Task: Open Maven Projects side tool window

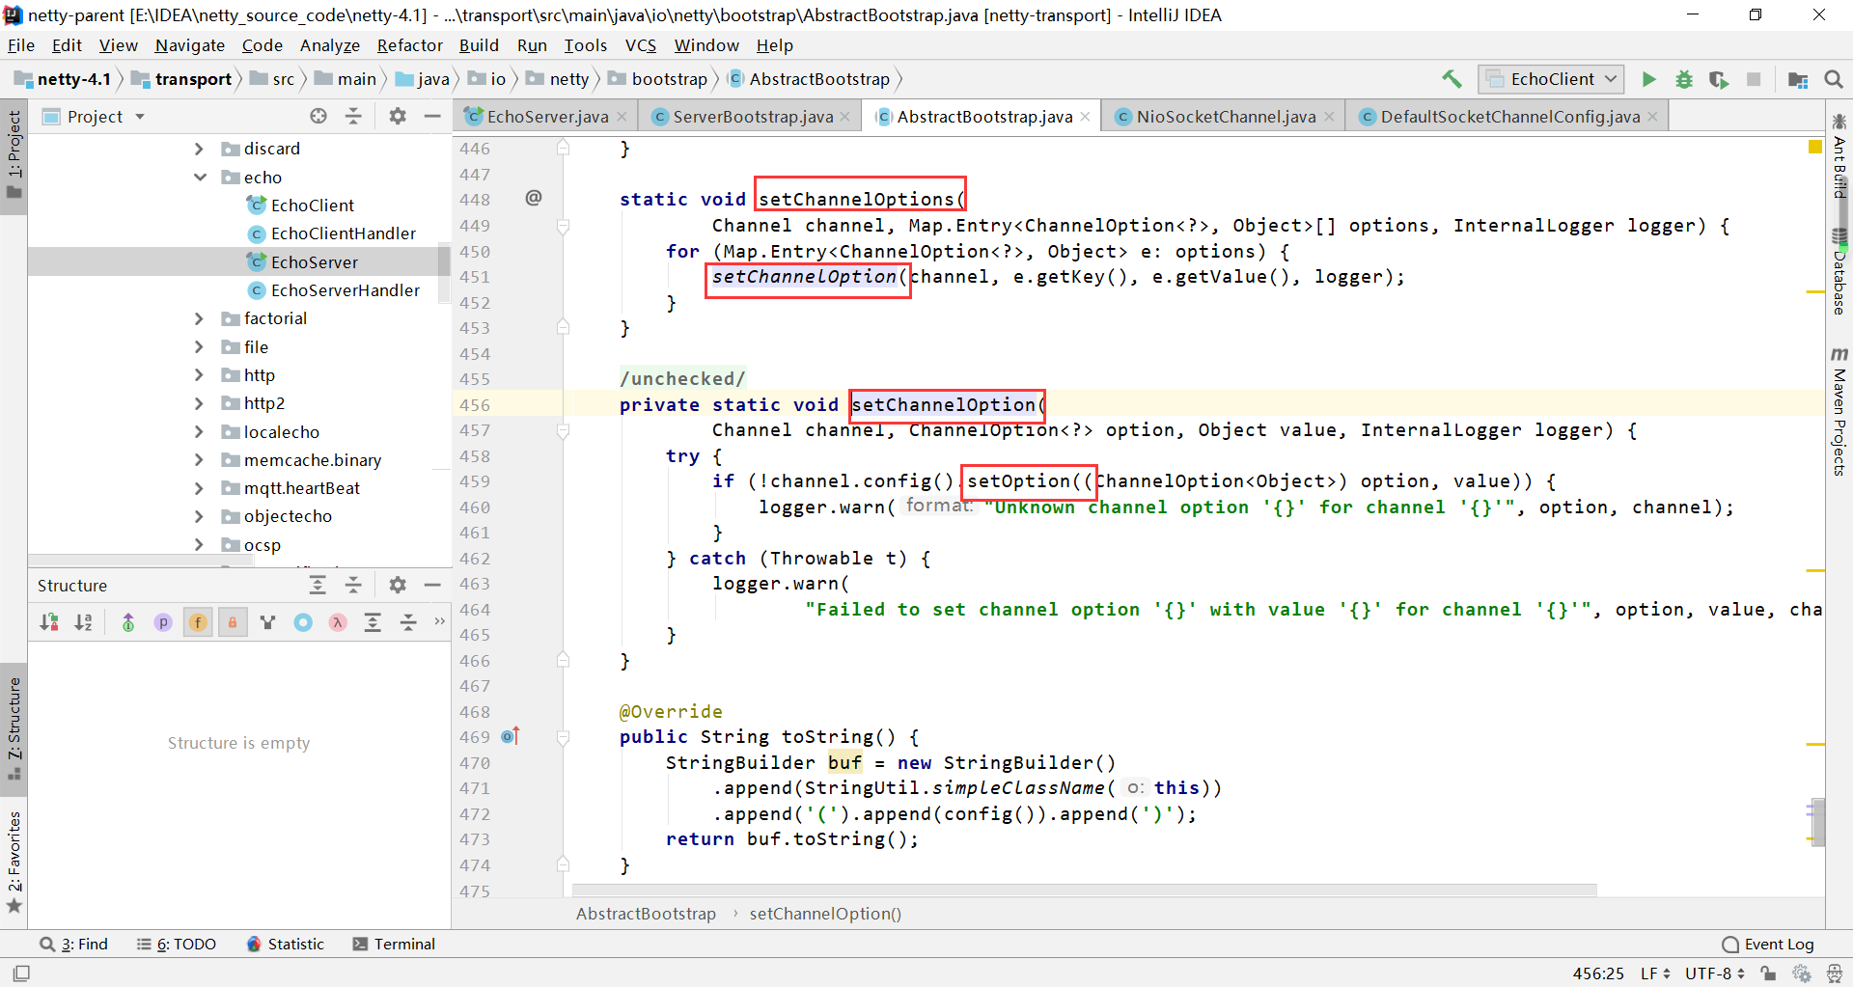Action: click(1839, 410)
